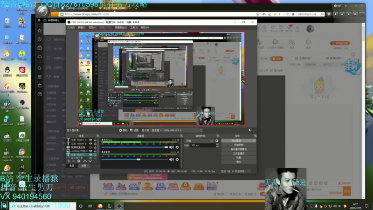Adjust the 时长 300 ms stepper arrows
Screen dimensions: 373x210
click(217, 145)
